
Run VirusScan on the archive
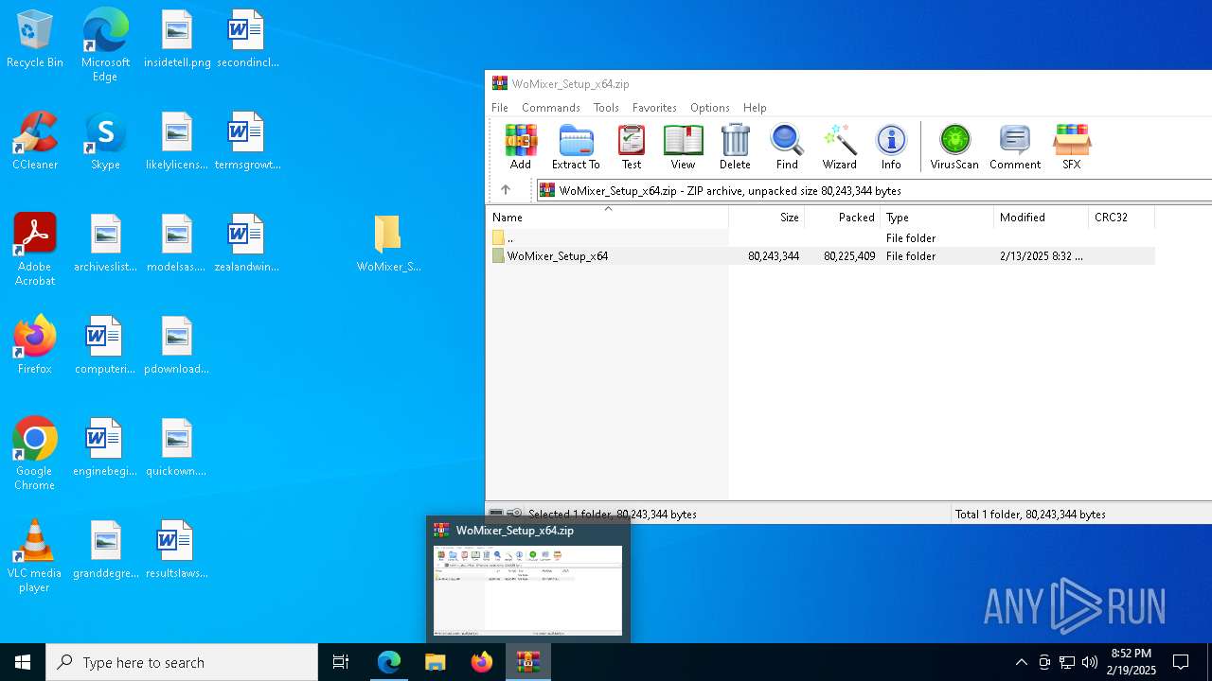click(x=954, y=147)
